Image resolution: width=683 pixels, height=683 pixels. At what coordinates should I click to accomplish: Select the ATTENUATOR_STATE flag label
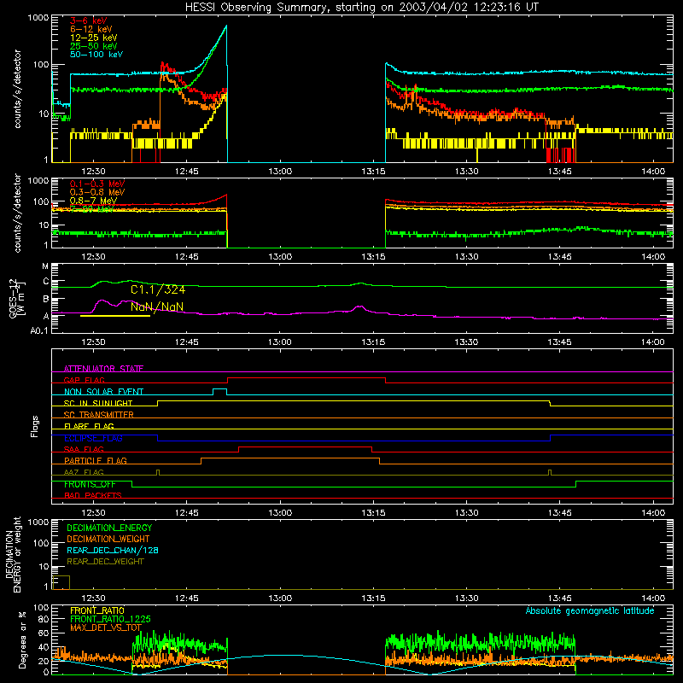(x=103, y=369)
